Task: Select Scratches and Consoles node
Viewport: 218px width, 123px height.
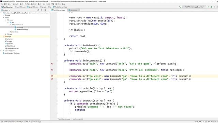Action: [x=12, y=53]
